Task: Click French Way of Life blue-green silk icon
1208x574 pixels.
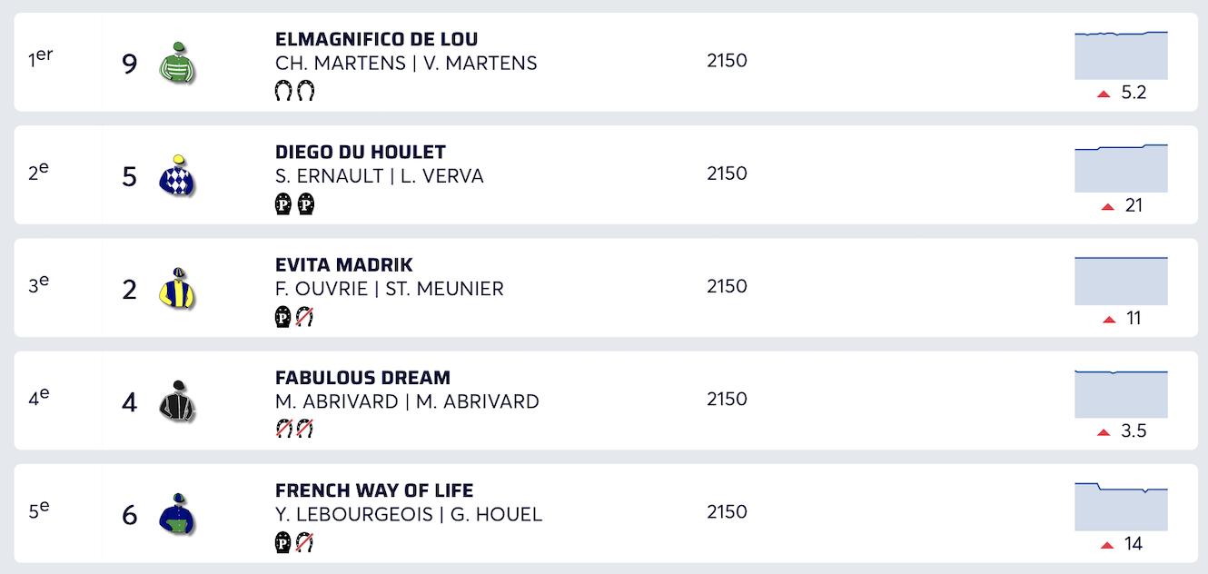Action: tap(177, 513)
